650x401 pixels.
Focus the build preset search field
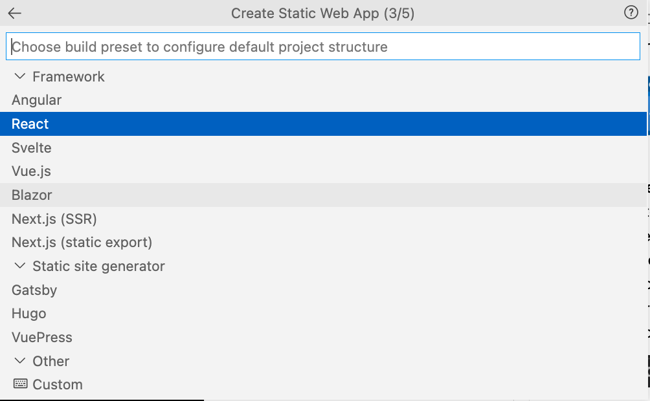tap(323, 47)
